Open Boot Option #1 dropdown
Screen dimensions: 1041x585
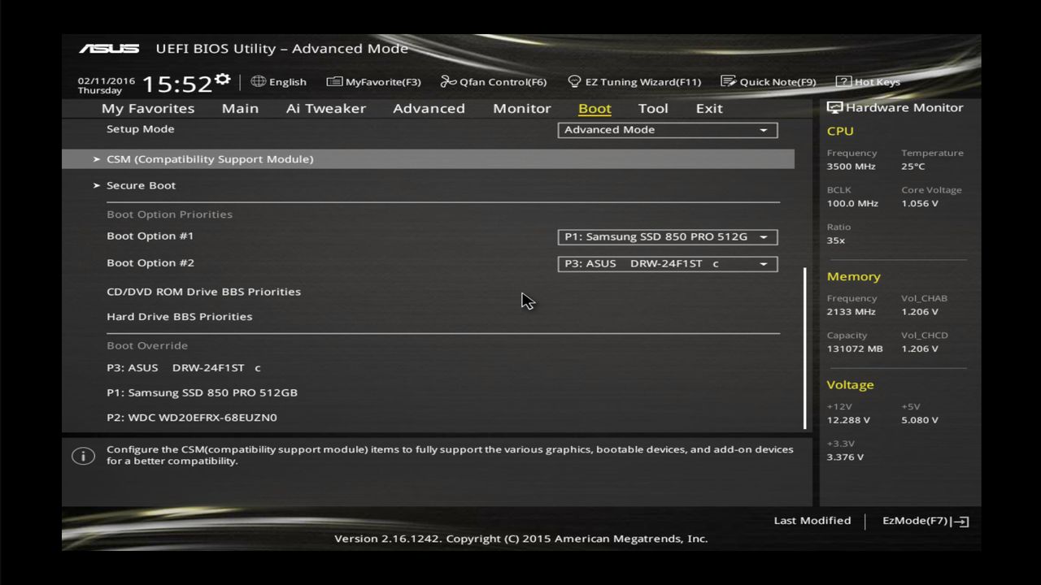pos(668,236)
